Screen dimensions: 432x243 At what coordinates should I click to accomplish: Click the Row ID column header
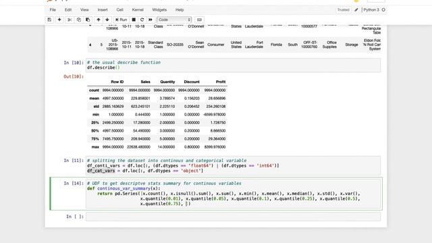[x=117, y=82]
